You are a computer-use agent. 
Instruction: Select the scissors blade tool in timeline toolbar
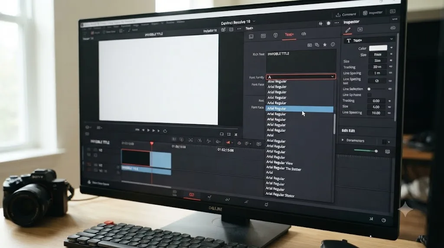(199, 140)
